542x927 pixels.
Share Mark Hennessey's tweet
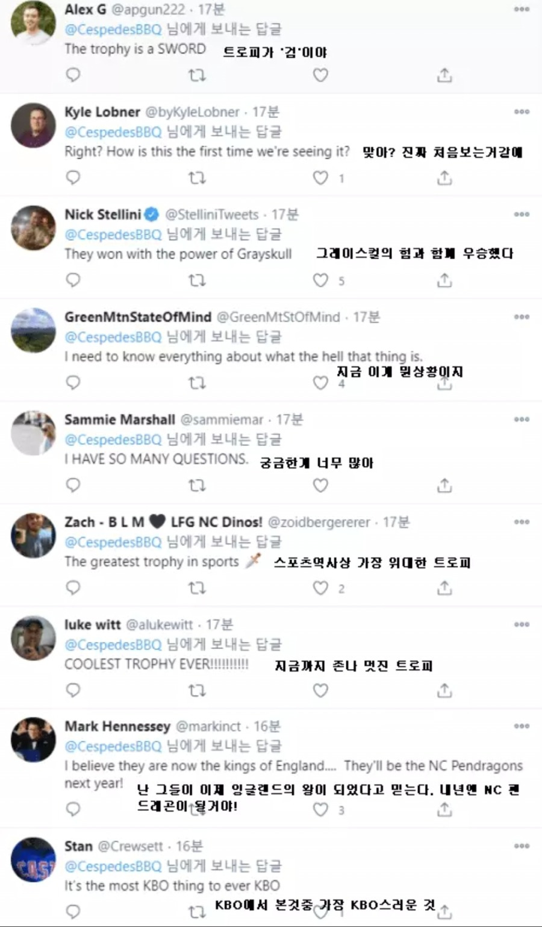coord(444,809)
